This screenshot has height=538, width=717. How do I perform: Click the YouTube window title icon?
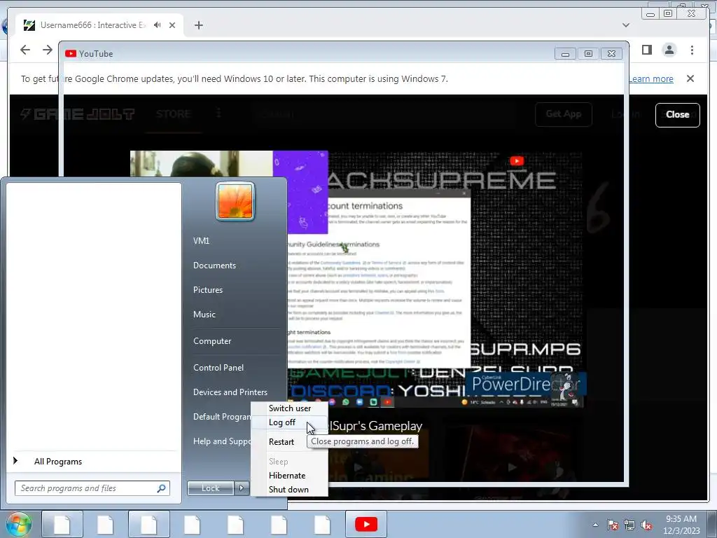pos(71,53)
